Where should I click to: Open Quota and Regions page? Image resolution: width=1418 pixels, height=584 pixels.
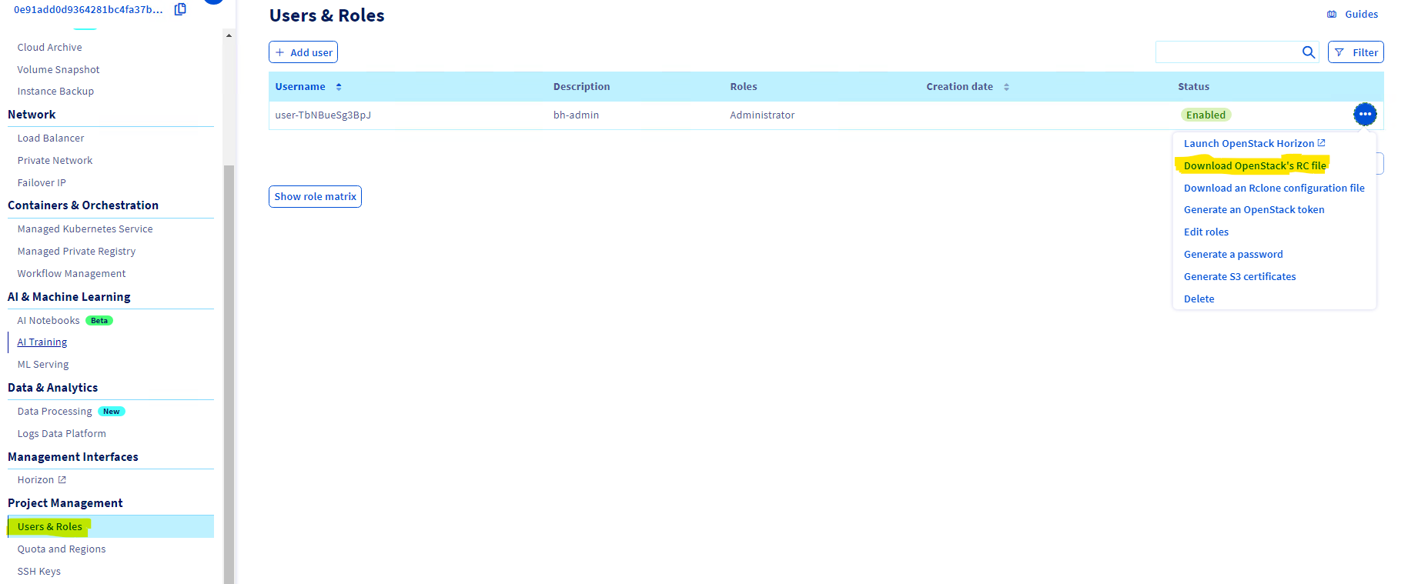(x=62, y=549)
